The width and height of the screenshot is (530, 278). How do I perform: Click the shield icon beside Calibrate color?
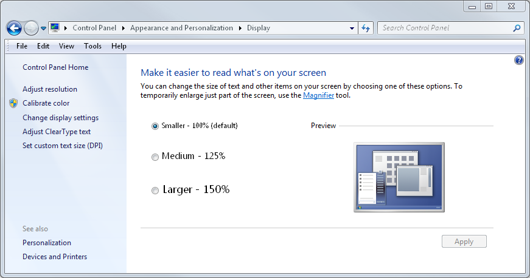pyautogui.click(x=13, y=103)
